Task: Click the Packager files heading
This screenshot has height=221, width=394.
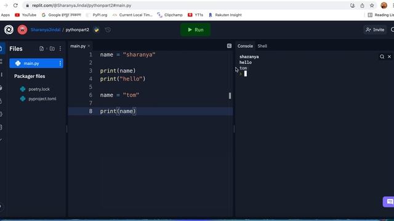Action: 30,76
